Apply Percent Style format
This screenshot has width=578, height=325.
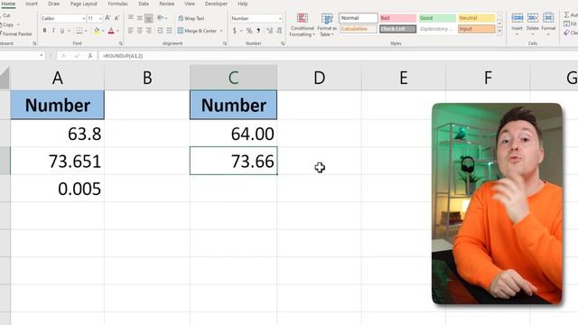tap(249, 31)
